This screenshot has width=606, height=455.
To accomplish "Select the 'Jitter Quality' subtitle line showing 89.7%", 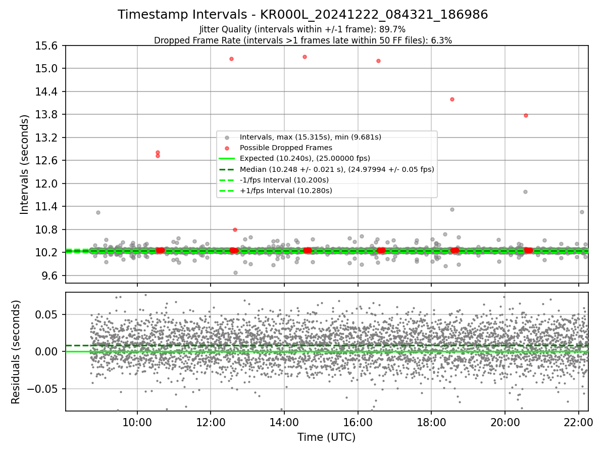I will (302, 30).
